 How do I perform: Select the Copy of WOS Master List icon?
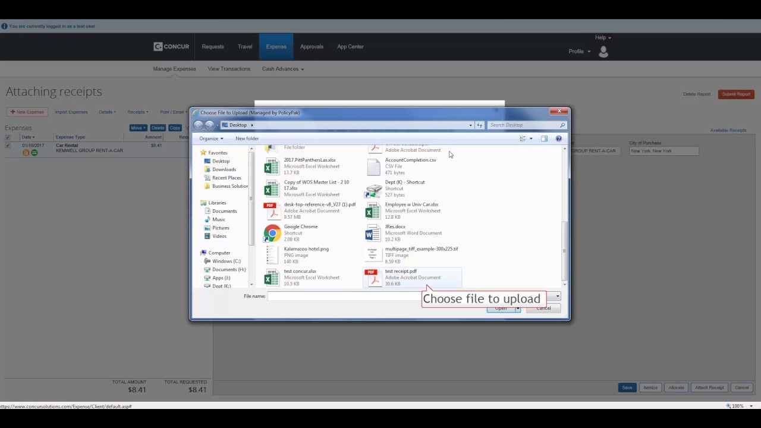(x=272, y=188)
